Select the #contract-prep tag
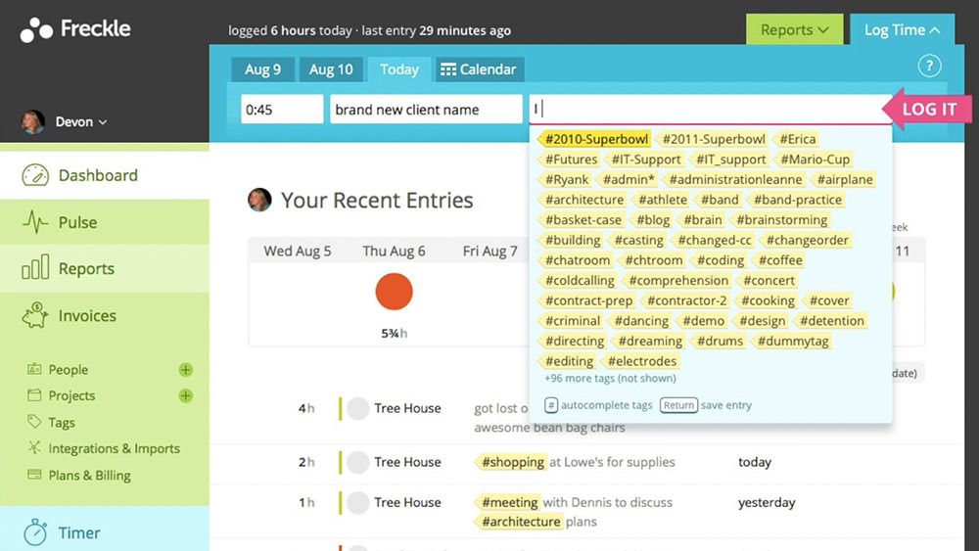Screen dimensions: 979x551 [x=588, y=300]
